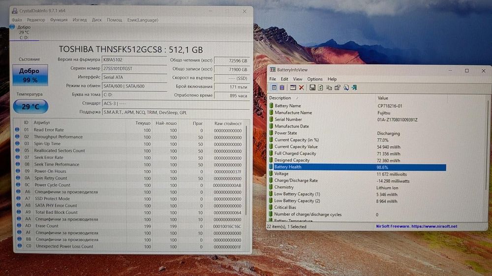Open the Изглед menu in CrystalDiskInfo
Viewport: 492px width, 276px height.
point(80,20)
